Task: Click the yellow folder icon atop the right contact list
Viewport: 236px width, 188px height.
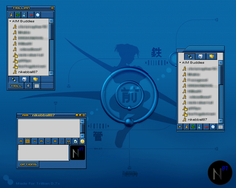Action: pyautogui.click(x=212, y=56)
